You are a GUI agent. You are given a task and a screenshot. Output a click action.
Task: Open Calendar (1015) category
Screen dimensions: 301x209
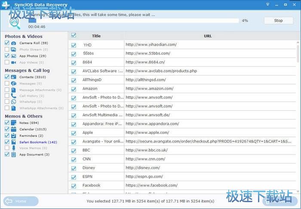point(33,129)
